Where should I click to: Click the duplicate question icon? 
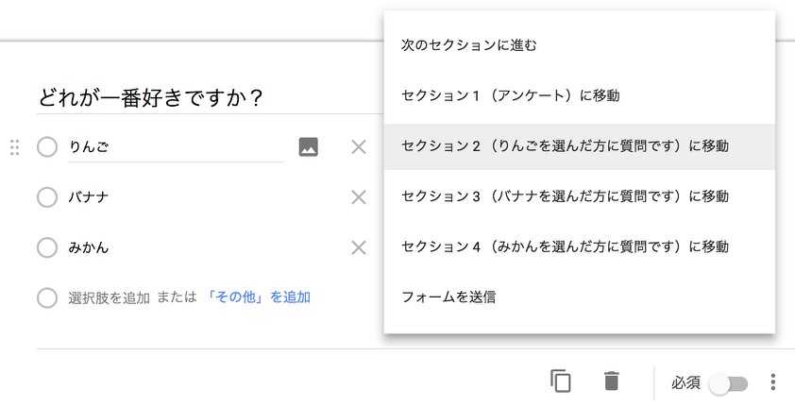pyautogui.click(x=560, y=382)
